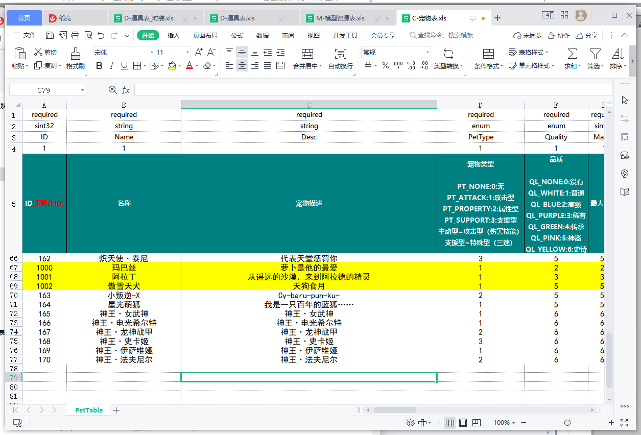Click the Cut (剪切) scissors button
Screen dimensions: 641x435
coord(45,52)
